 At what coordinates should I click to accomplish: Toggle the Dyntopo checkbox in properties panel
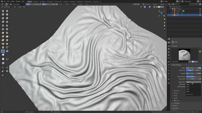tap(173, 103)
